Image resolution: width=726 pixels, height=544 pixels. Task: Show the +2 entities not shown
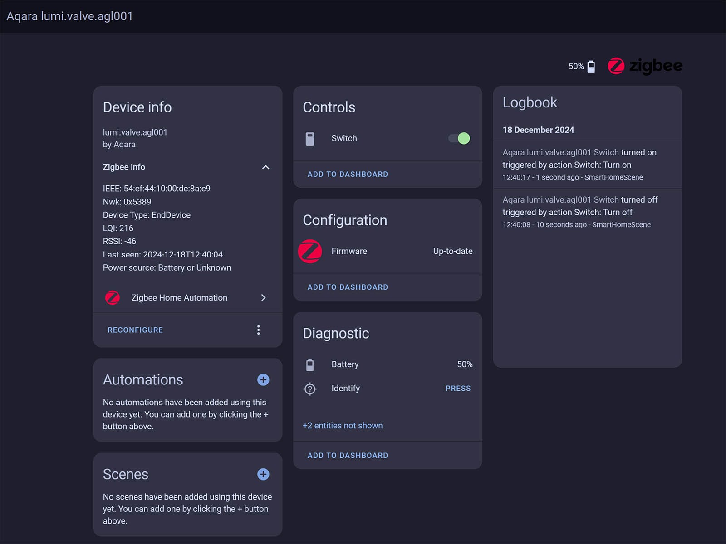343,426
